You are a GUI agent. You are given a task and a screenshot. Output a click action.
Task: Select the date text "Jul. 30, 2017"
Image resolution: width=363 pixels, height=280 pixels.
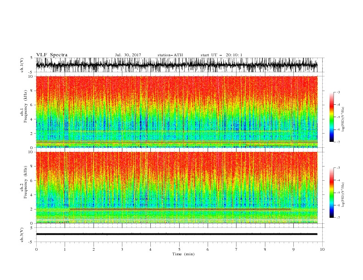click(128, 55)
